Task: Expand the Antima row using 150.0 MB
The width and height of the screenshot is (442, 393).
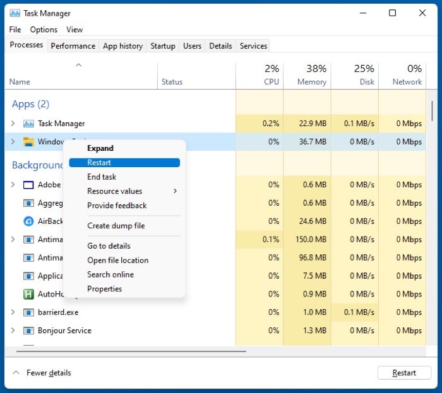Action: (13, 239)
